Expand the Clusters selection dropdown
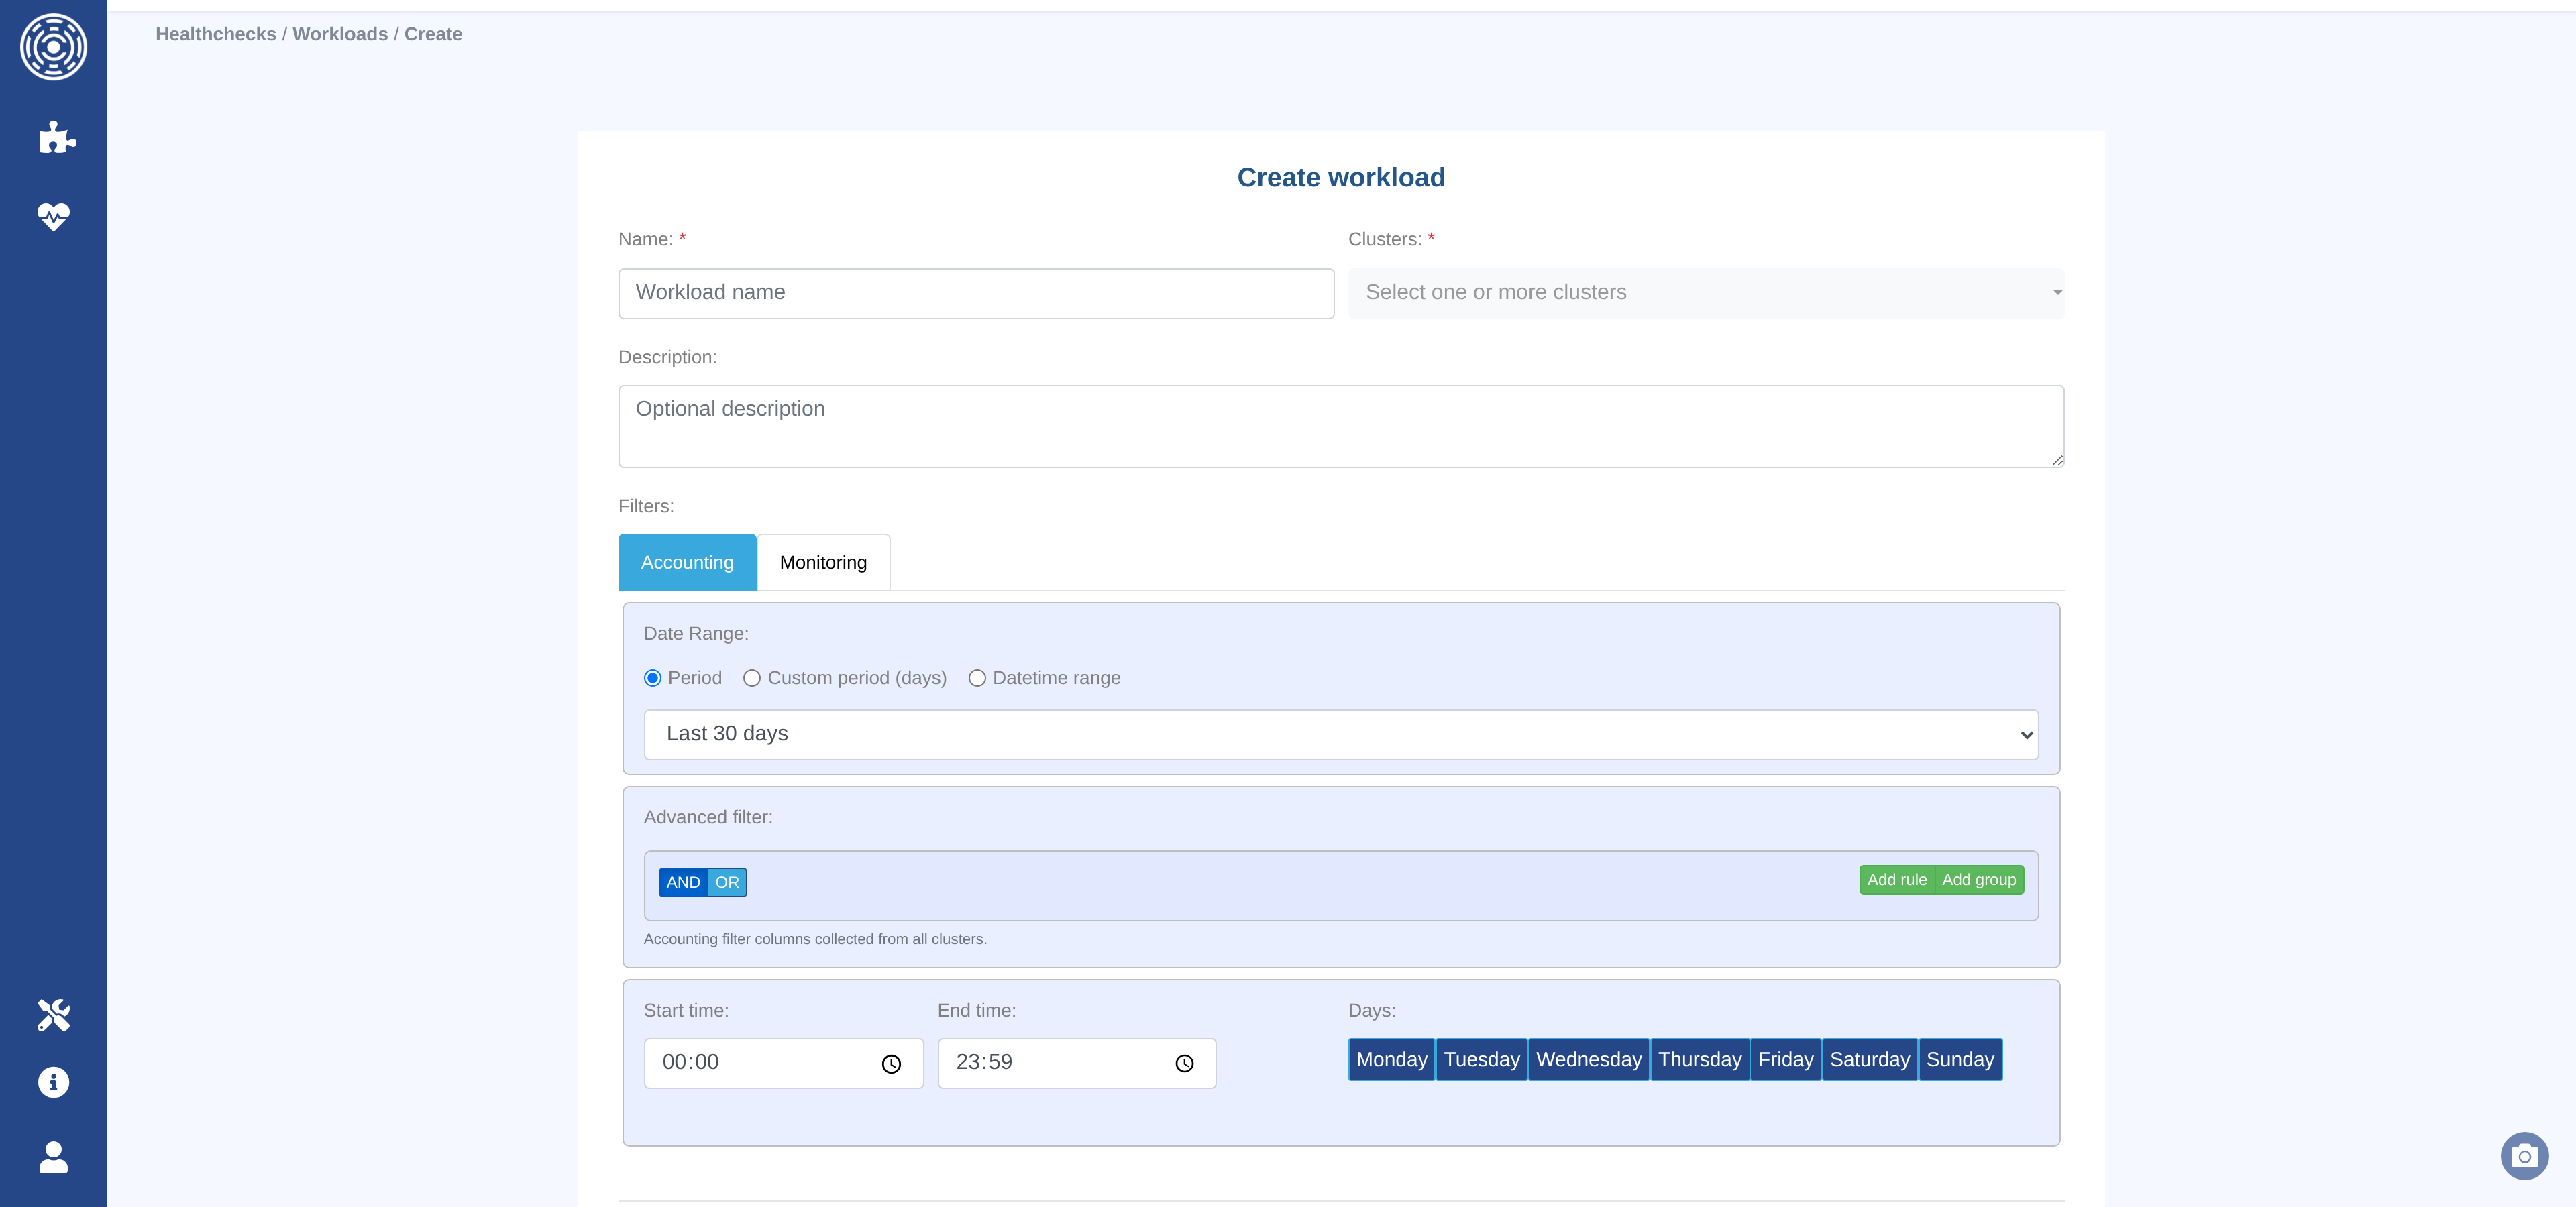 point(1705,293)
